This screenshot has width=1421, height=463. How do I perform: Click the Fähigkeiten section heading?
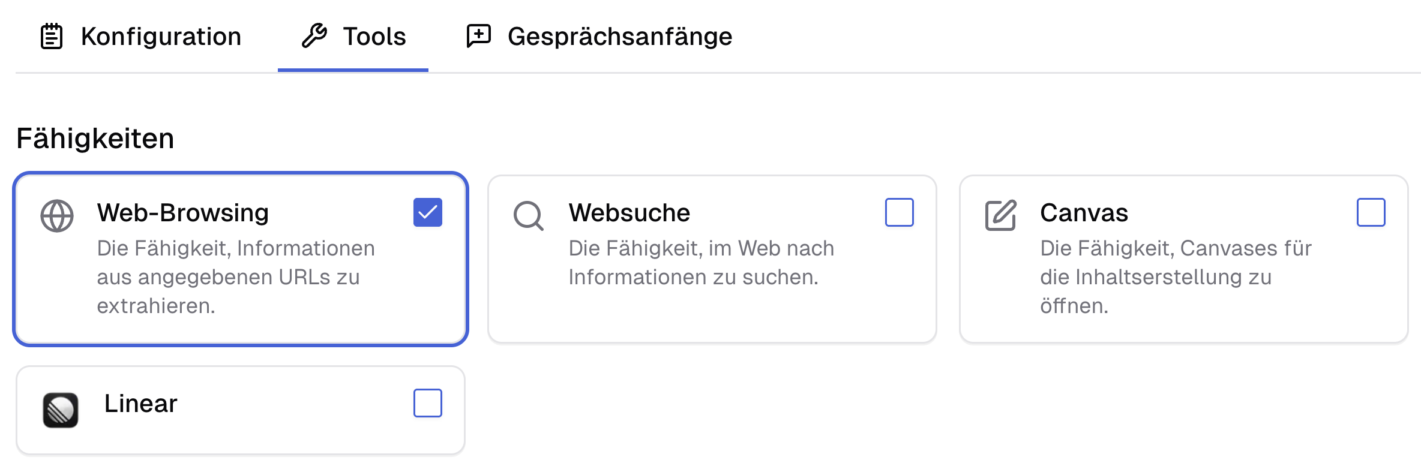(95, 139)
